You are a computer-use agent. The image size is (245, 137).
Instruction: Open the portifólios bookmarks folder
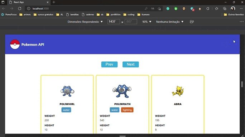[114, 15]
